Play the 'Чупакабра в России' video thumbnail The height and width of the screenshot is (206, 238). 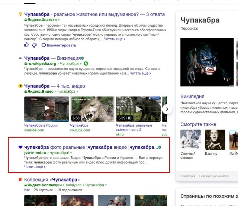tap(46, 109)
